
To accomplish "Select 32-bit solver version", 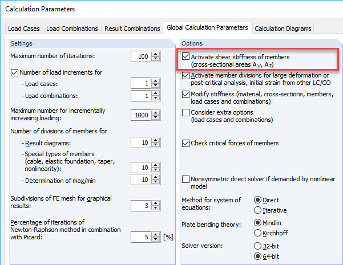I will click(x=256, y=245).
